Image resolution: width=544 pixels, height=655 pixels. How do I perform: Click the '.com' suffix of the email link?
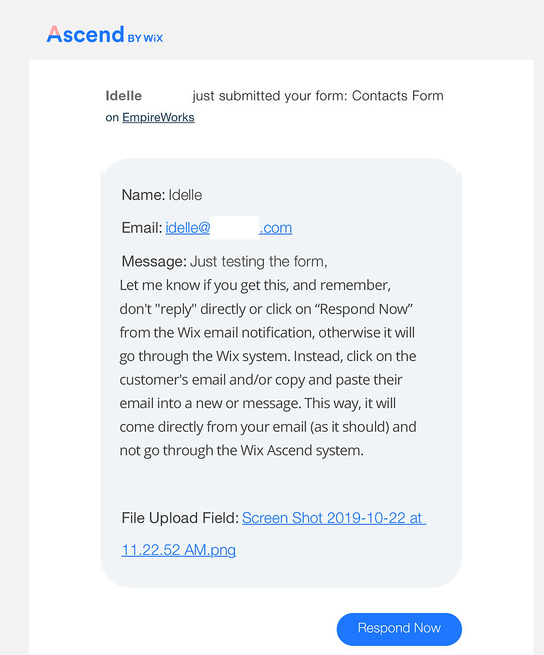[x=276, y=227]
